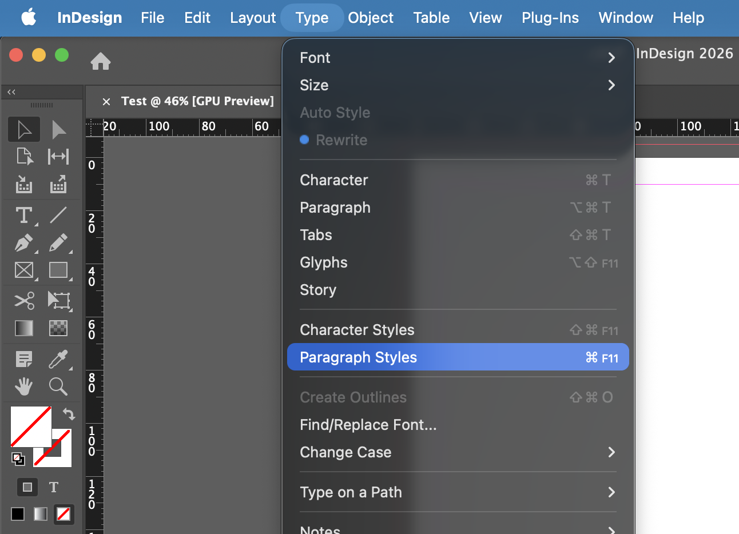The image size is (739, 534).
Task: Choose Character Styles menu item
Action: pos(458,330)
